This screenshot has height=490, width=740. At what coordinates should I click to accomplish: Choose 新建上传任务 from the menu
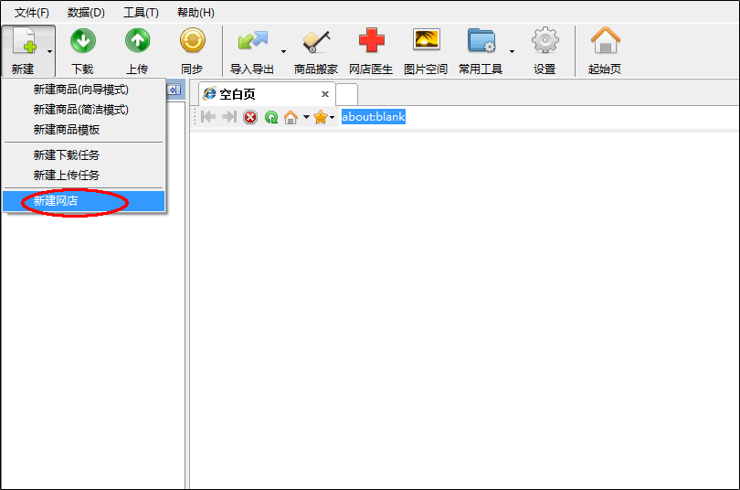click(x=83, y=176)
